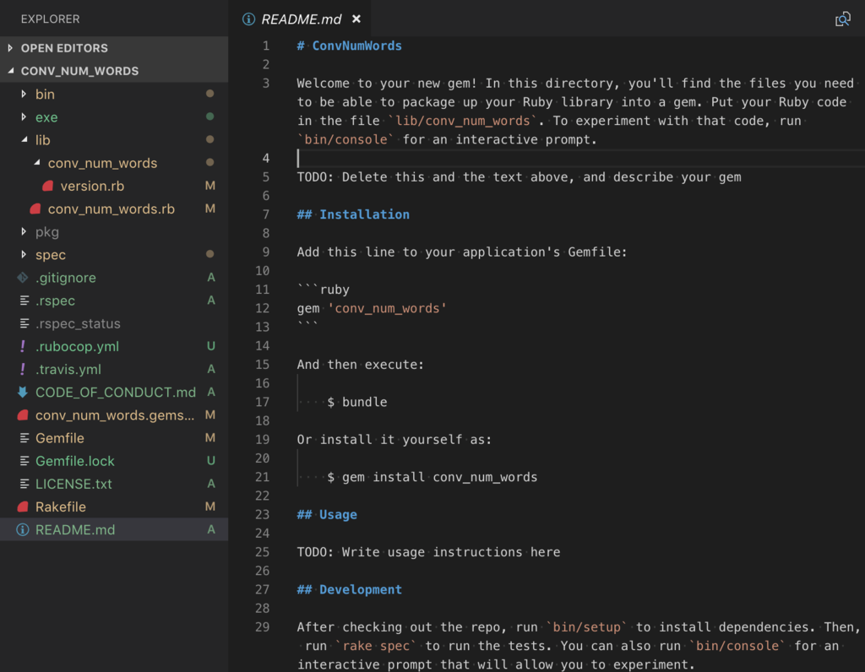Click the info icon beside README.md in explorer
This screenshot has width=865, height=672.
point(23,530)
